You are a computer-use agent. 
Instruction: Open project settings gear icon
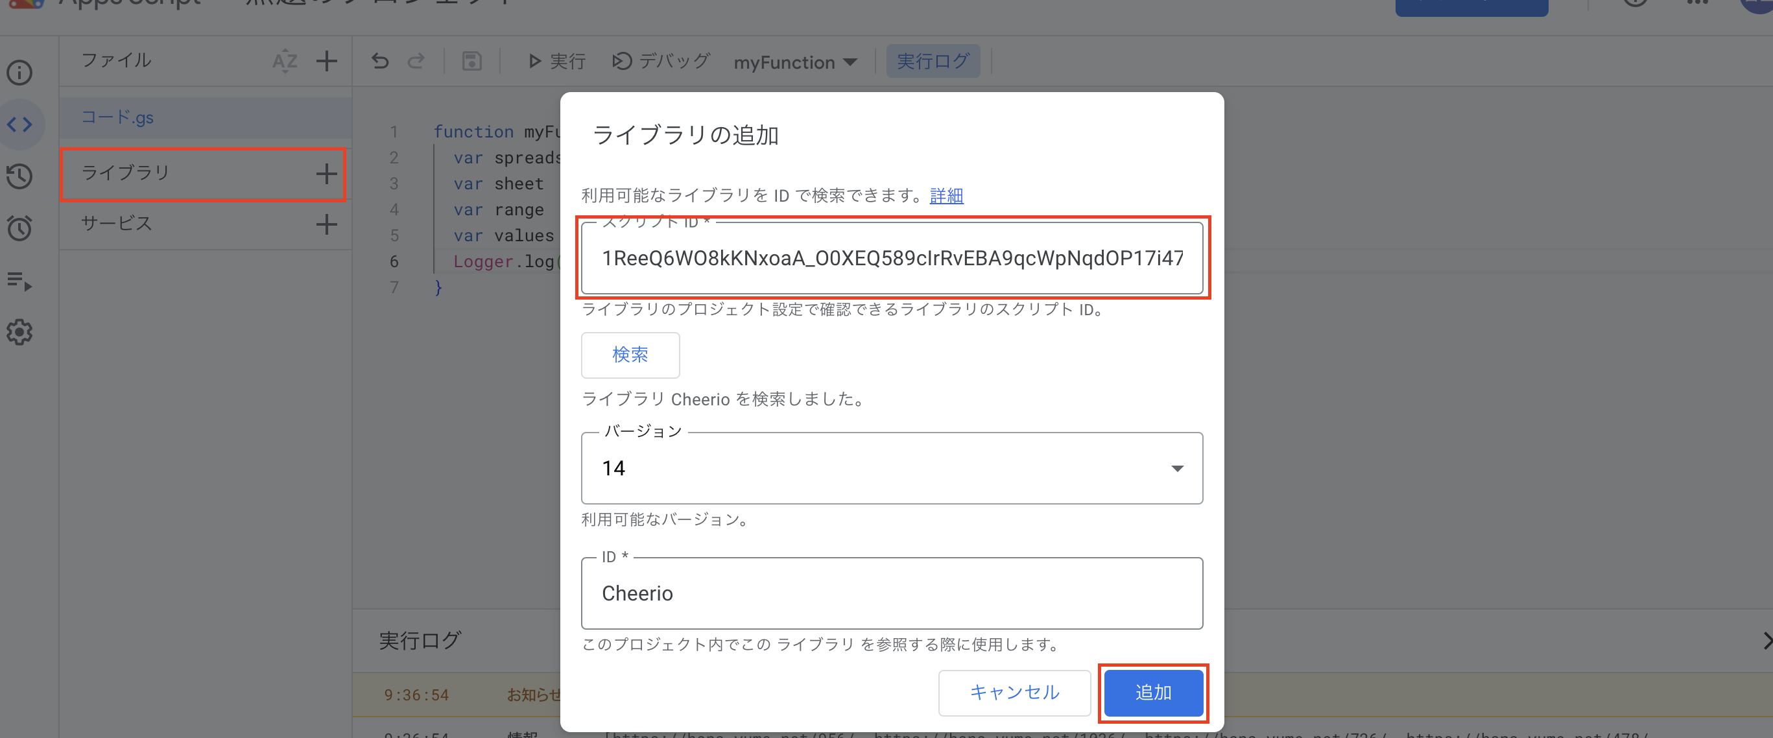pos(19,333)
